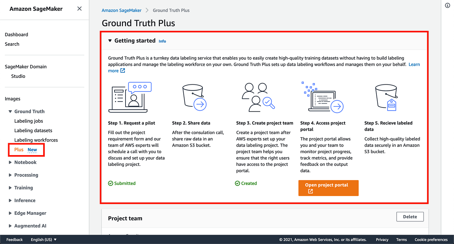
Task: Click the Share data bucket illustration
Action: pos(194,97)
